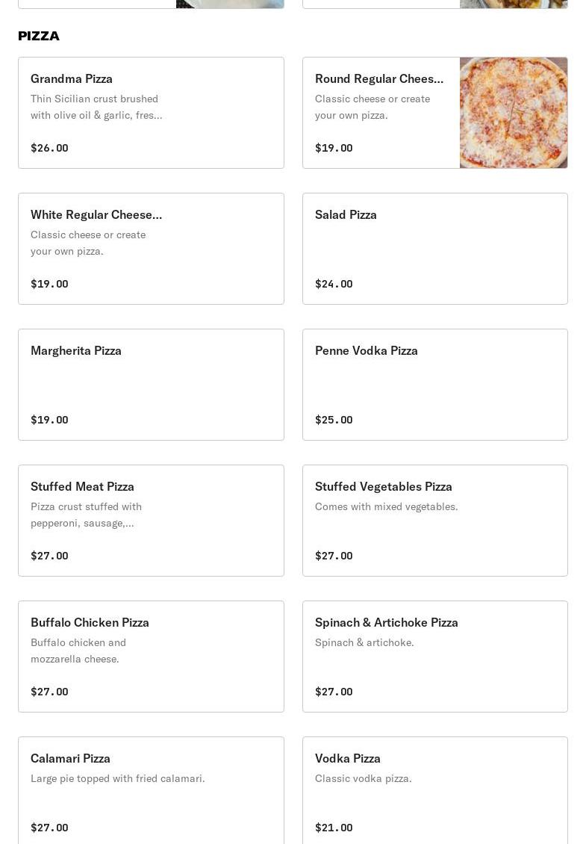Screen dimensions: 586x844
Task: Open Spinach & Artichoke Pizza item
Action: point(434,657)
